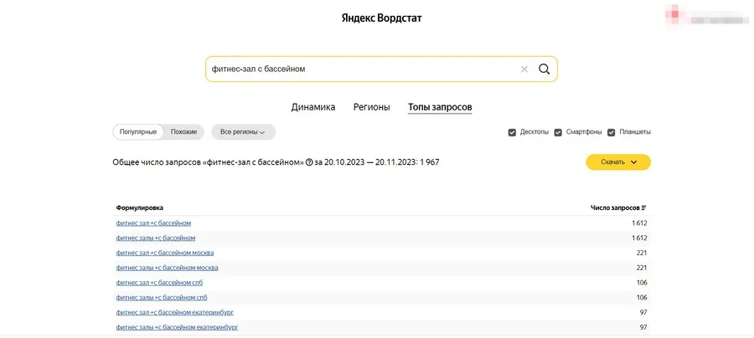Toggle the Планшеты checkbox

pos(612,132)
